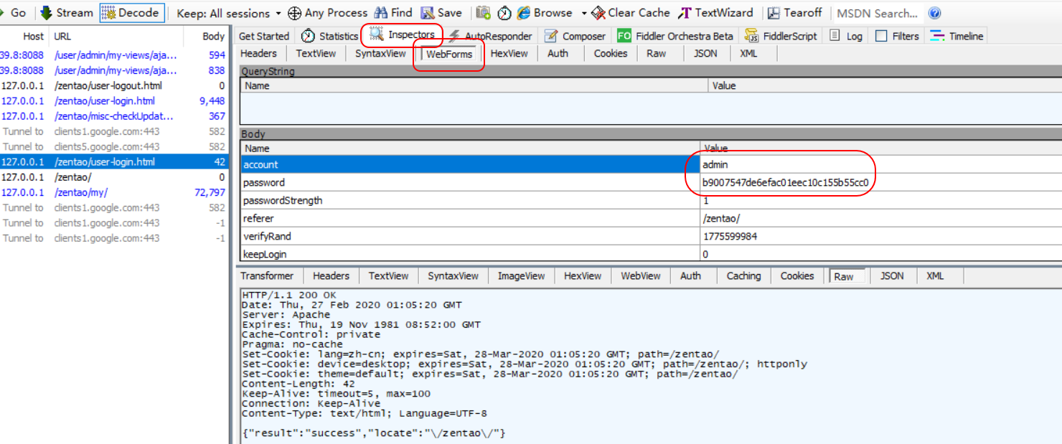Screen dimensions: 1062x444
Task: Open the FiddlerScript tab
Action: click(781, 36)
